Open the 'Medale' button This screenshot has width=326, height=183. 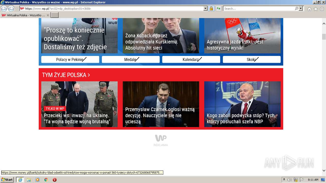point(131,59)
